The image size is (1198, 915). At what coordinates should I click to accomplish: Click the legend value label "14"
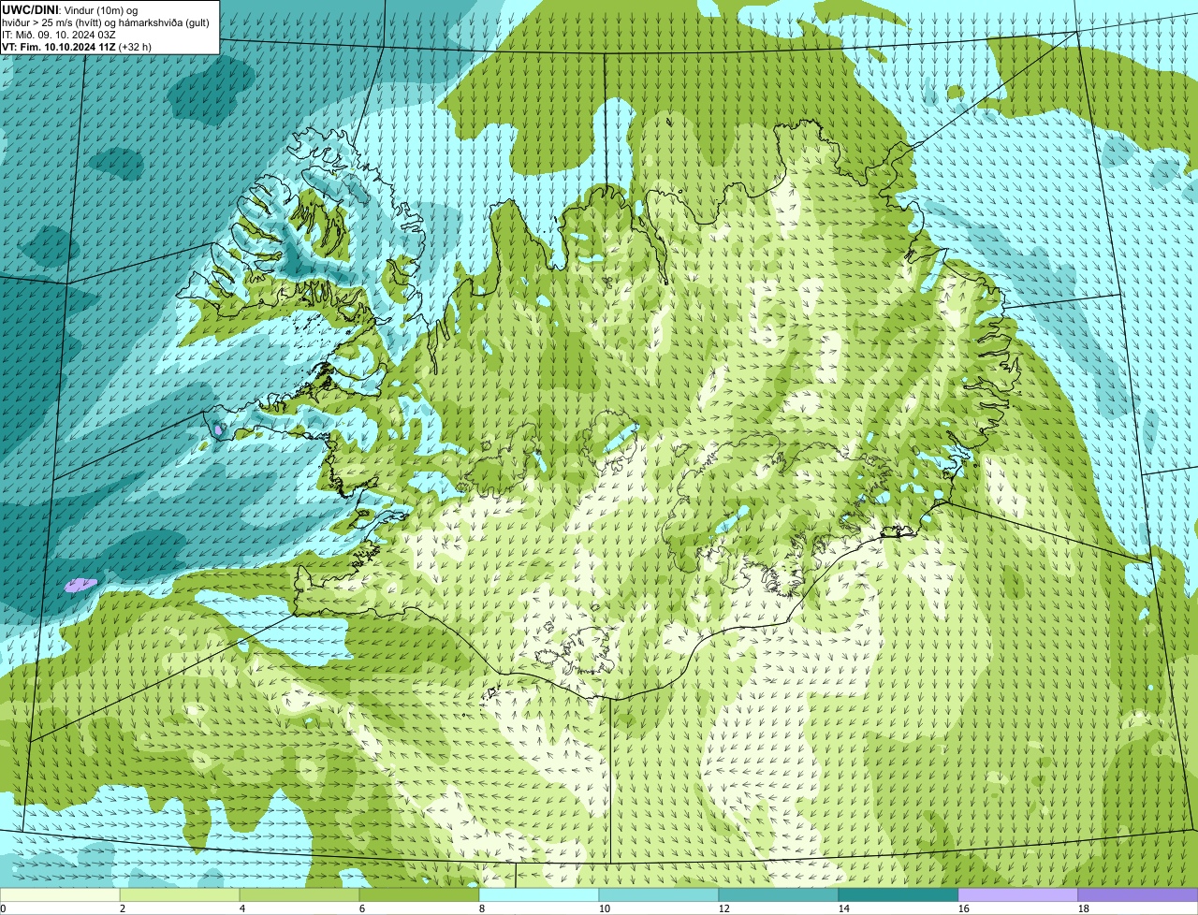844,908
